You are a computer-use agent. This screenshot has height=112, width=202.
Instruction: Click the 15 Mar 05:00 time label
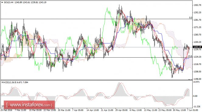coord(35,110)
